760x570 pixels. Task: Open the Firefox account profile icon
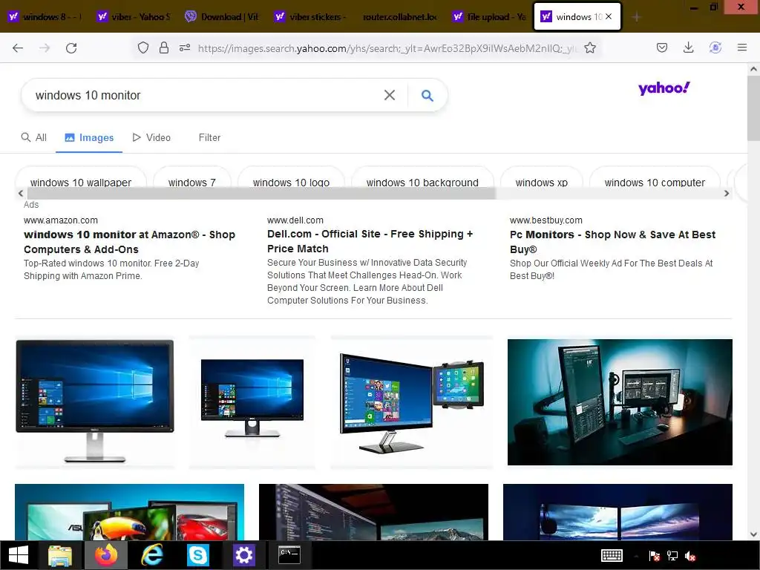[715, 47]
